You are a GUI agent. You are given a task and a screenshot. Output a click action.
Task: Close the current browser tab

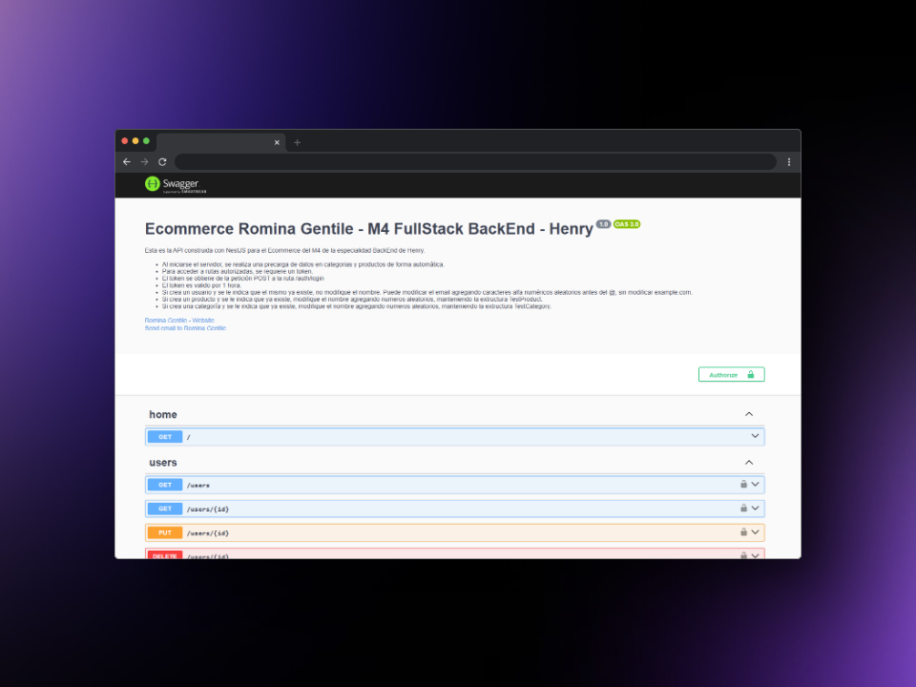click(x=277, y=142)
